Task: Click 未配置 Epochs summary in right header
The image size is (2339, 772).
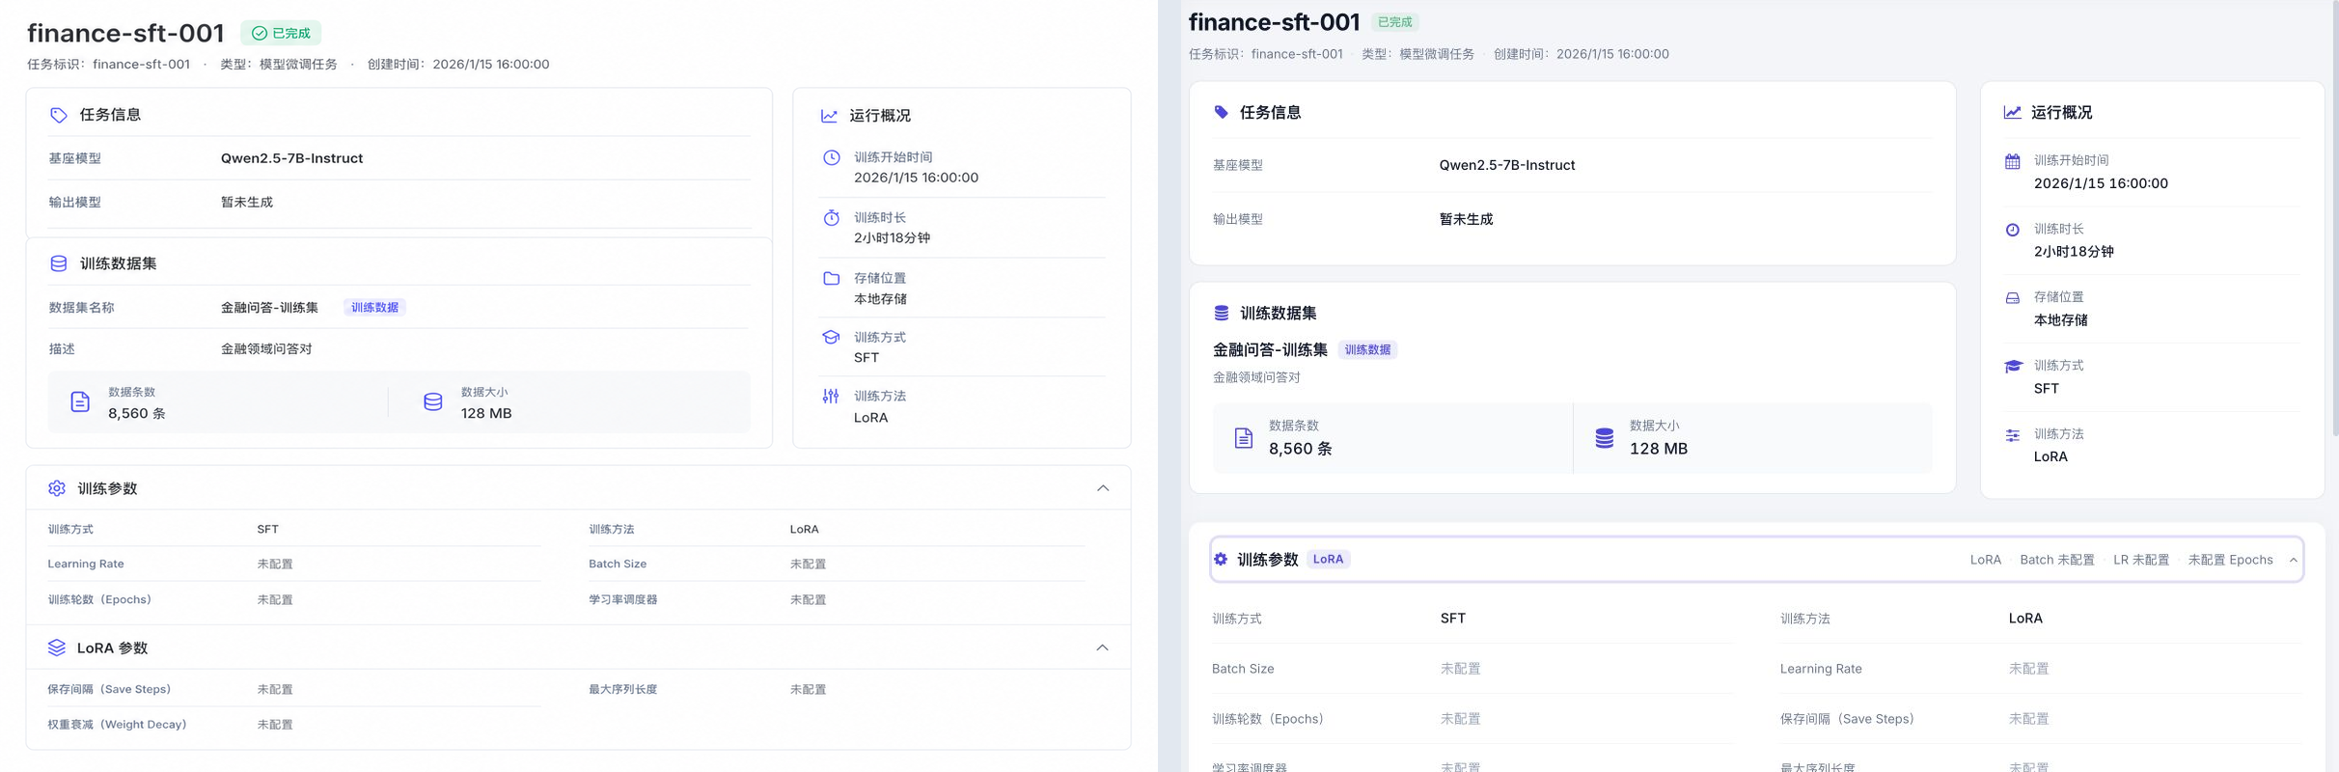Action: tap(2230, 560)
